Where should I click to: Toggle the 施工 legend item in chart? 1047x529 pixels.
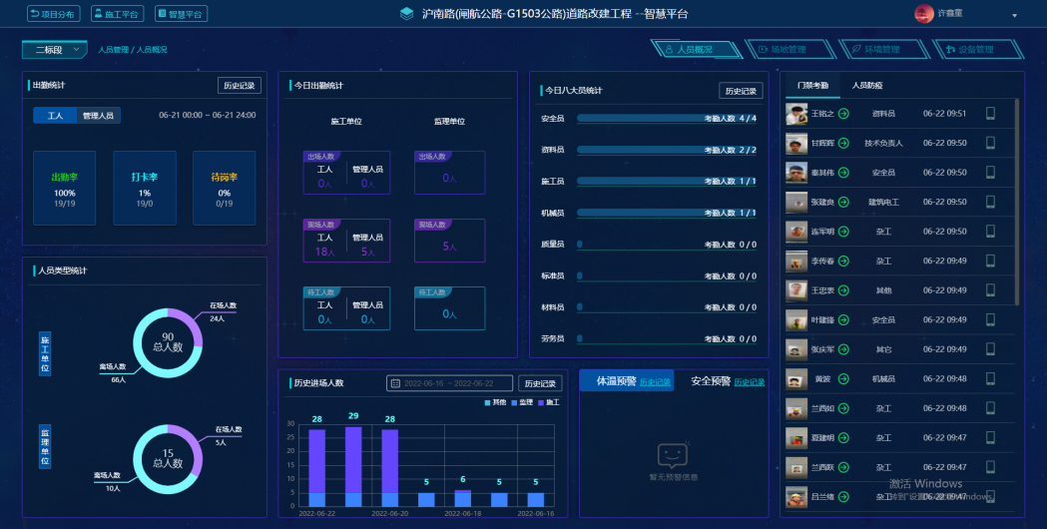[x=549, y=403]
